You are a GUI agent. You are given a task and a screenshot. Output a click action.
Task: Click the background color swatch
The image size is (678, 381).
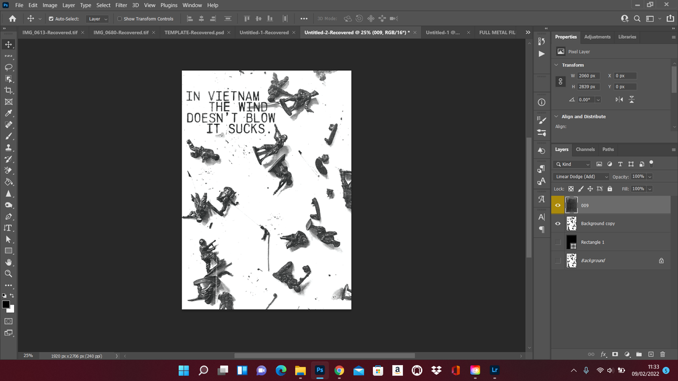[x=11, y=309]
